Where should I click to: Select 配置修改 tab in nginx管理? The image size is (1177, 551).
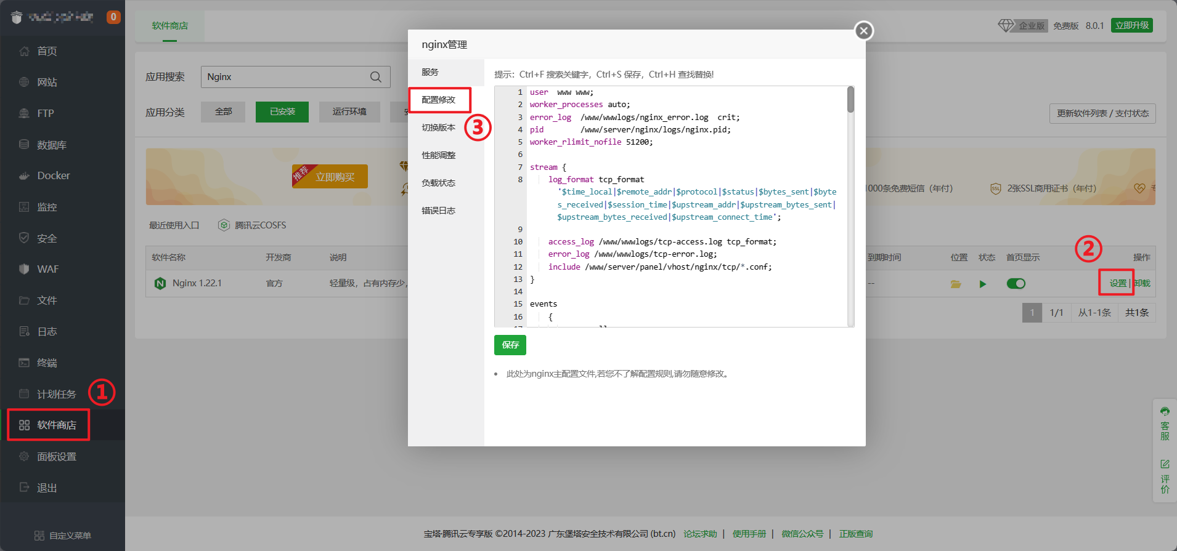pyautogui.click(x=446, y=100)
